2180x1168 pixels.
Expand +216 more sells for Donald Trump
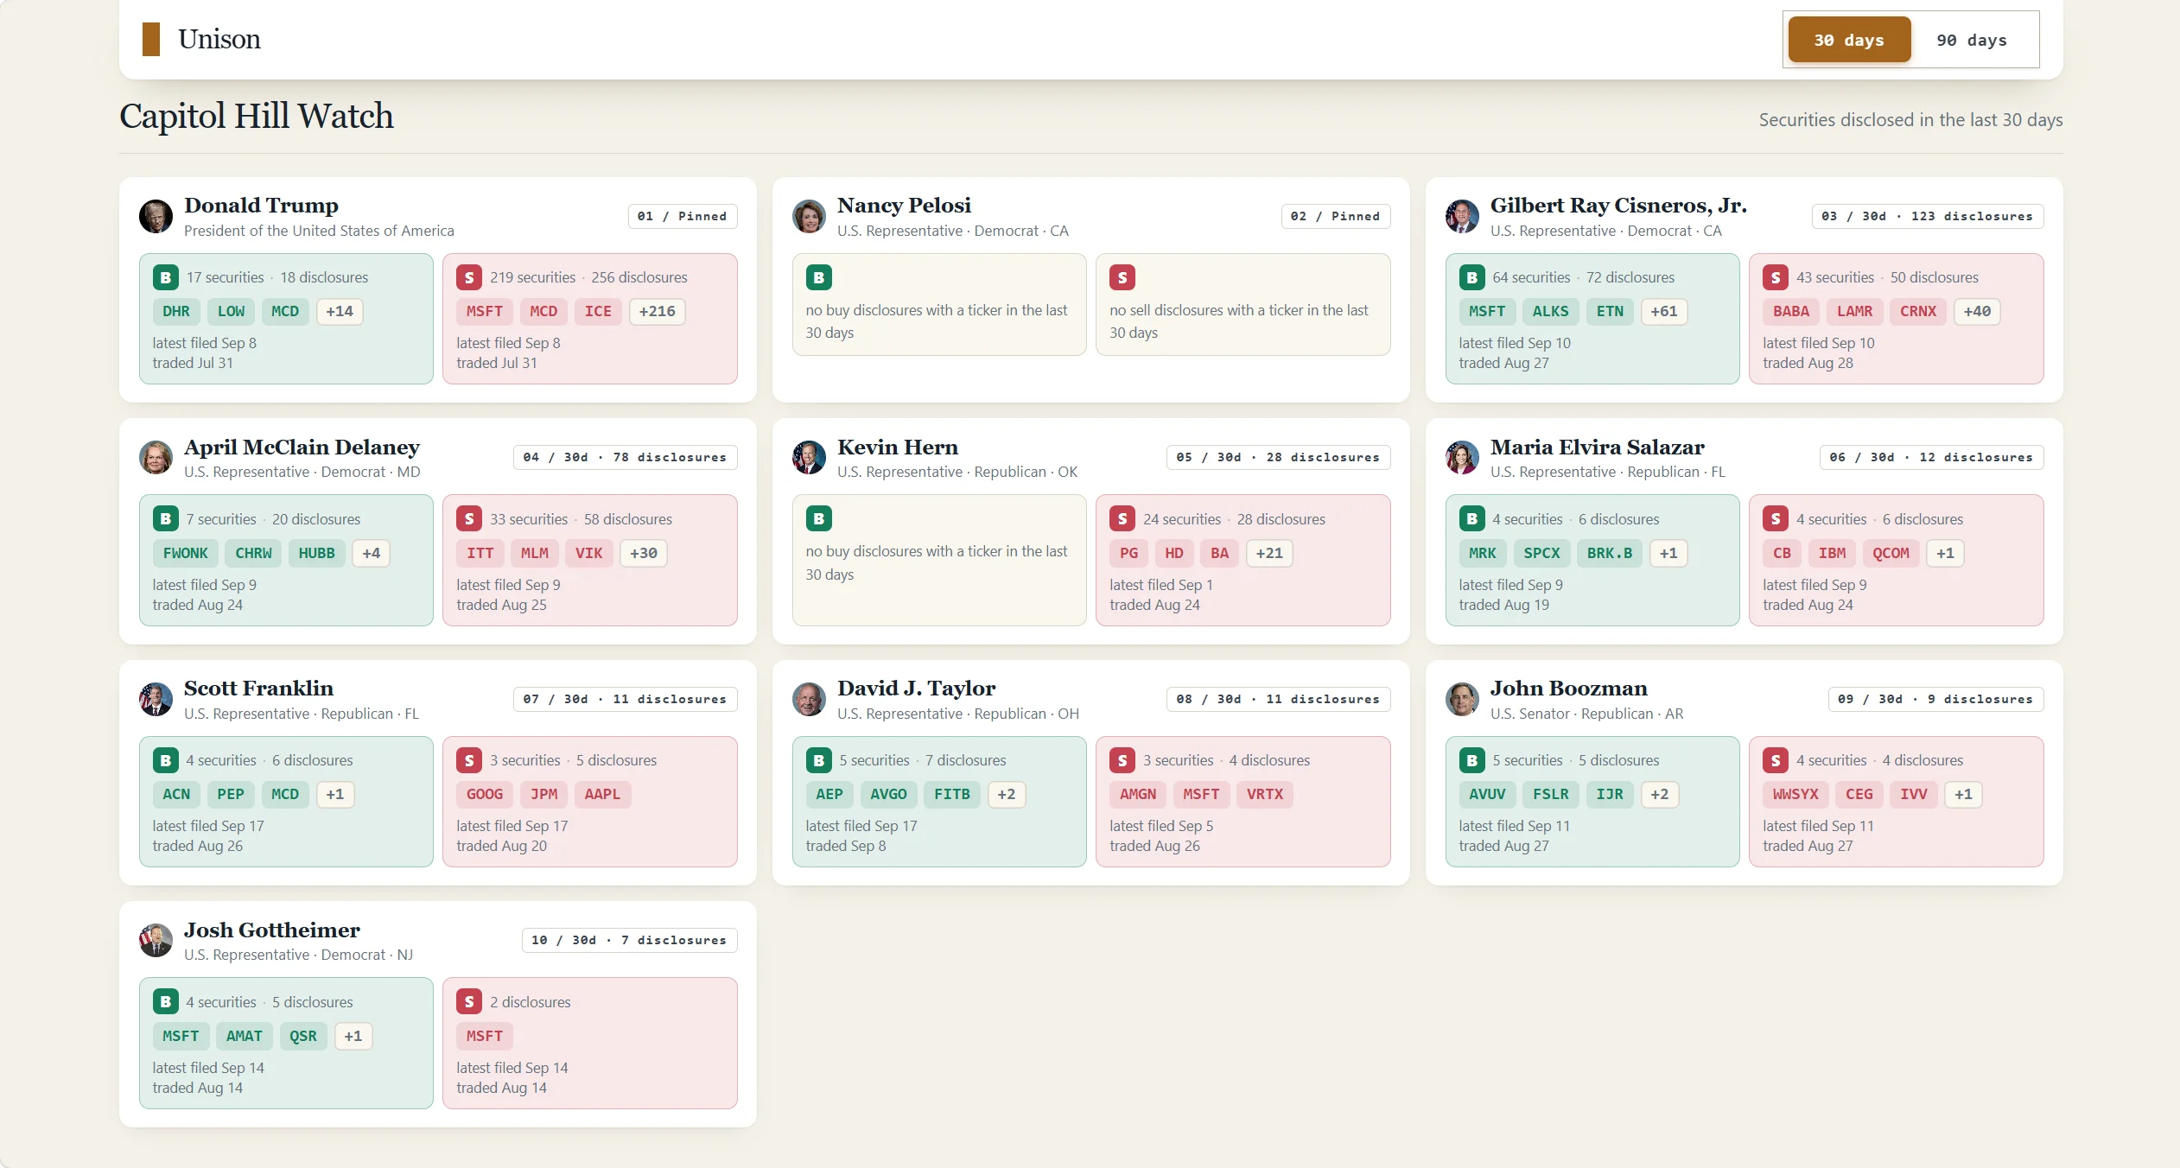tap(658, 311)
